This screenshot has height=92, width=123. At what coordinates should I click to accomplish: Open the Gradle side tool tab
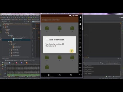122,32
